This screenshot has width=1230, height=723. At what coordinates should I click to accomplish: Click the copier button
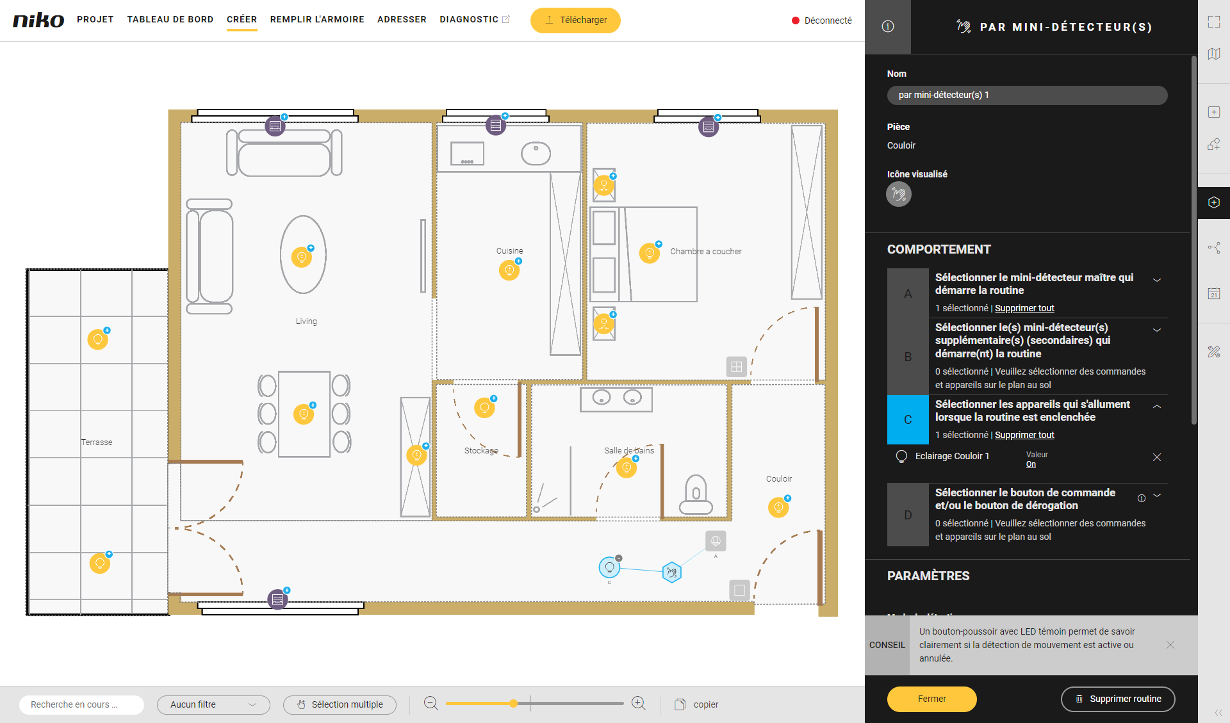696,704
